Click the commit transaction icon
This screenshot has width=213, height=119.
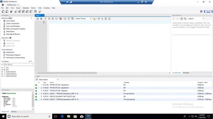tap(65, 19)
